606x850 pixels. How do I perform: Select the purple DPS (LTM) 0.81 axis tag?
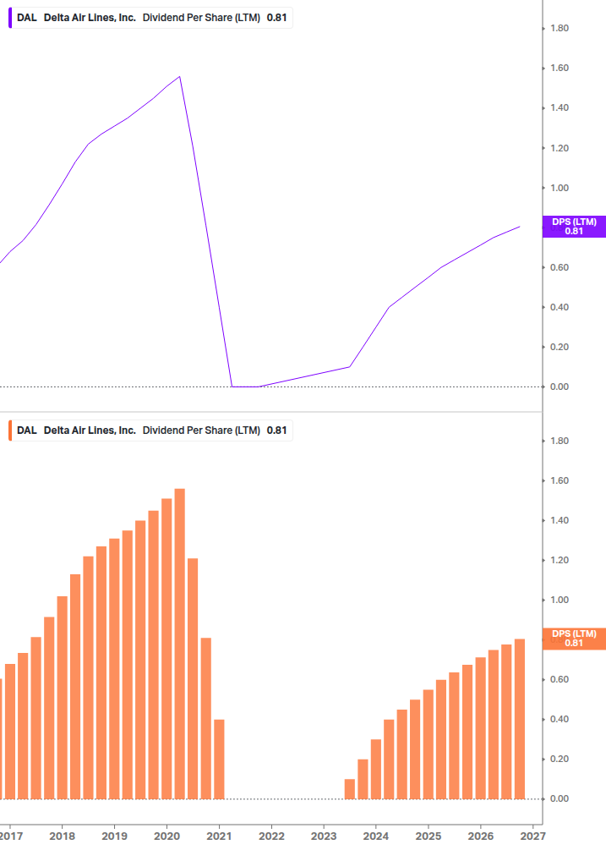click(574, 227)
